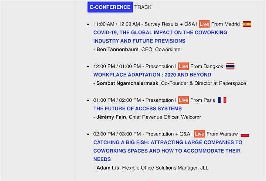Click speaker name Jérémy Fain
This screenshot has width=266, height=181.
pos(111,117)
